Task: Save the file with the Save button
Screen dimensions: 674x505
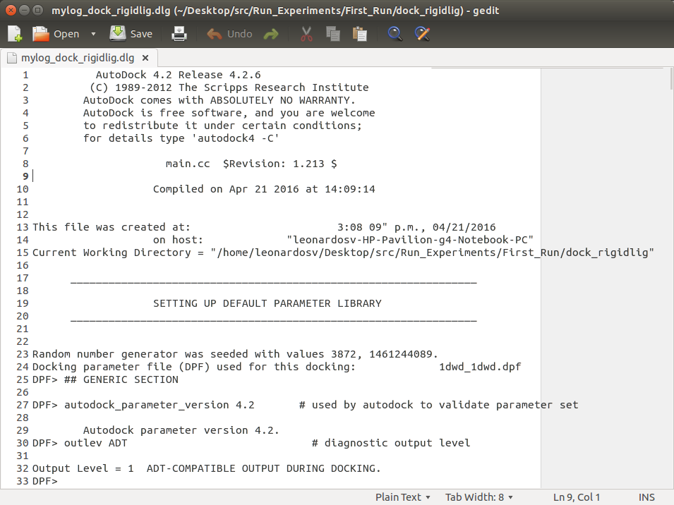Action: (131, 33)
